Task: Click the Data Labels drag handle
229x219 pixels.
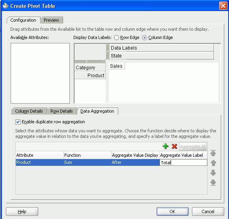Action: (x=108, y=48)
